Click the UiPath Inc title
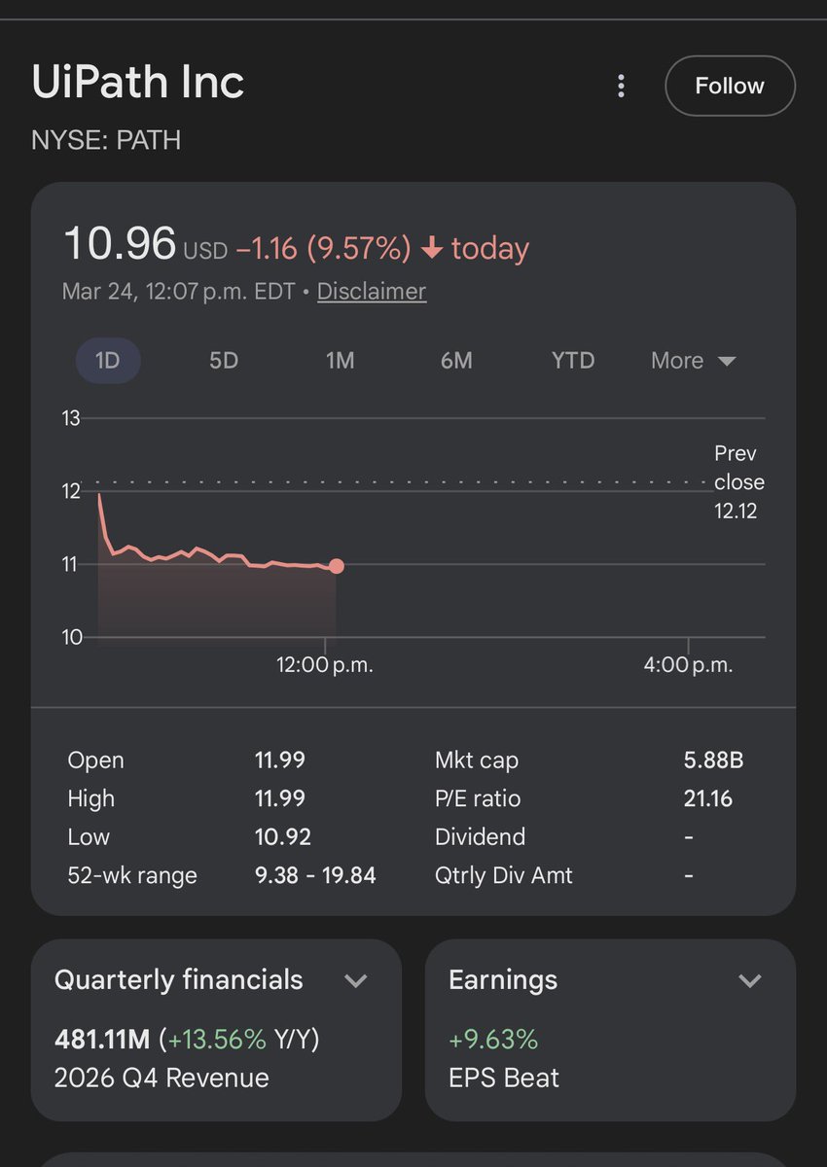The height and width of the screenshot is (1167, 827). (x=138, y=84)
